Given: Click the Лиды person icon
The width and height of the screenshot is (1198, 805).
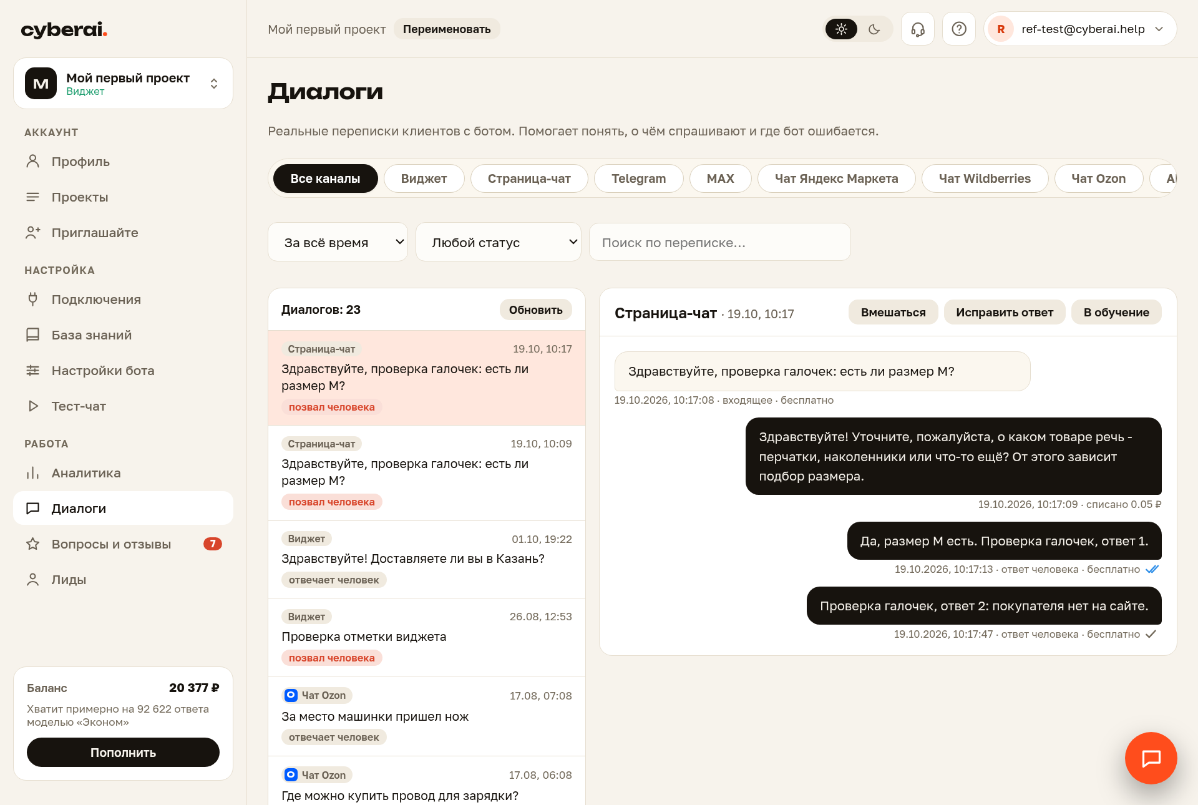Looking at the screenshot, I should pyautogui.click(x=33, y=580).
